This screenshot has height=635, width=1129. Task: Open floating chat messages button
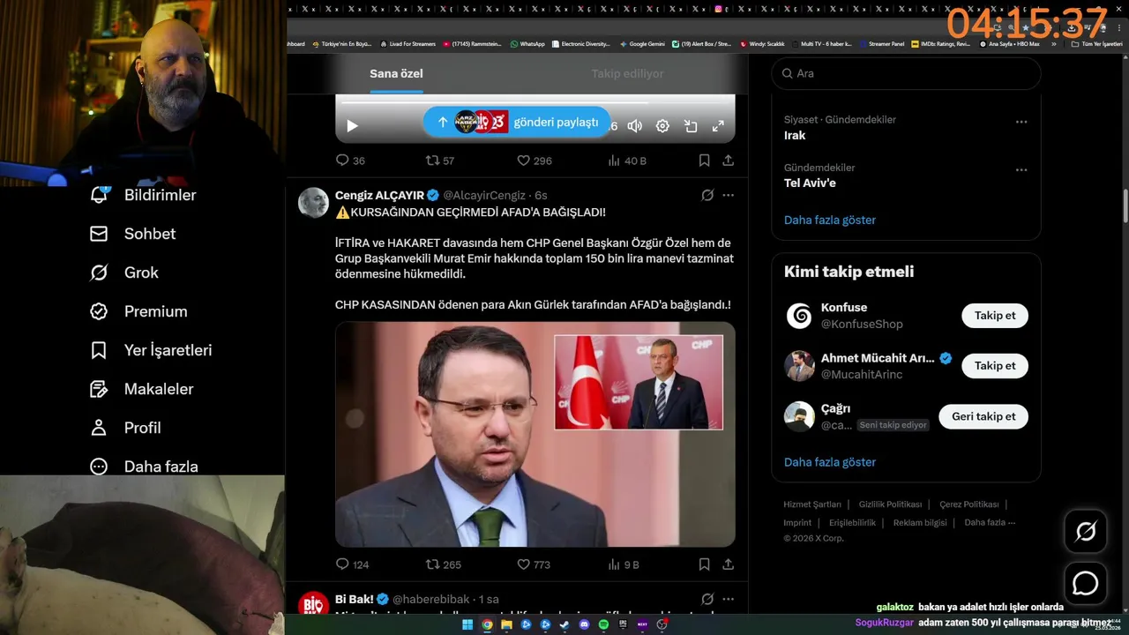[1085, 584]
